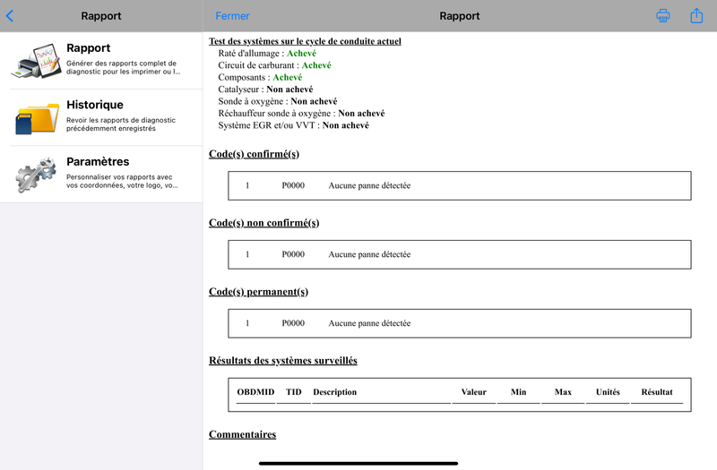Viewport: 717px width, 470px height.
Task: Click the Rapport printer chart icon
Action: click(x=37, y=61)
